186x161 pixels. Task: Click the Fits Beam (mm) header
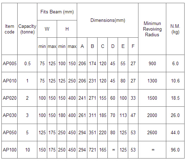click(x=57, y=12)
